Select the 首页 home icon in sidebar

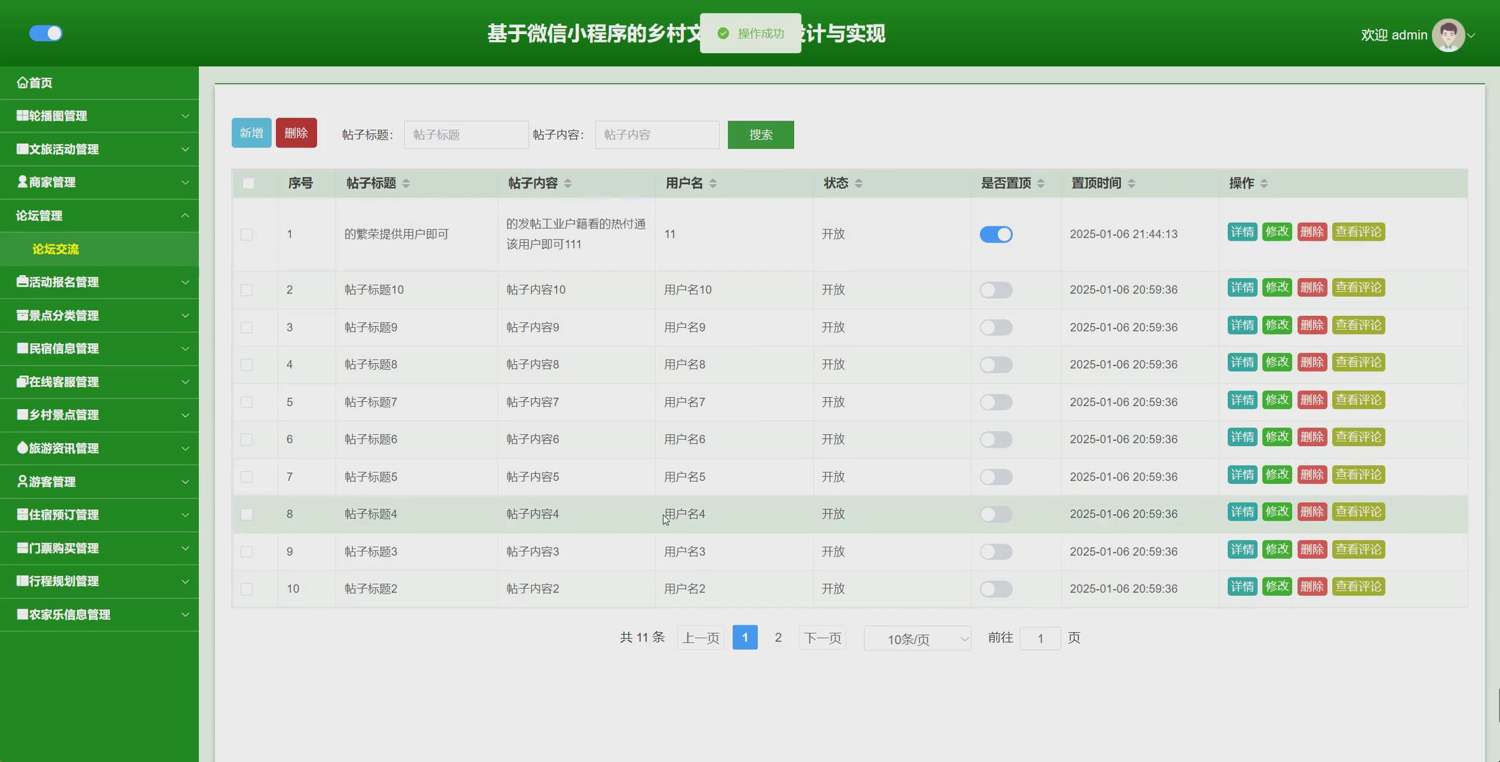click(x=22, y=82)
